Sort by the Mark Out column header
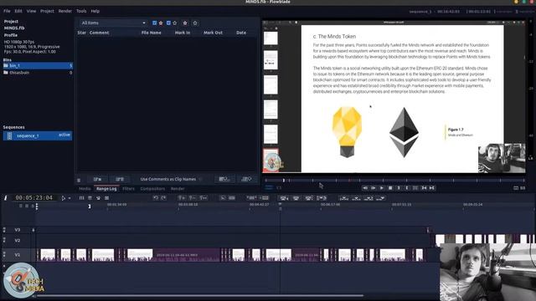Viewport: 536px width, 301px height. pyautogui.click(x=213, y=33)
